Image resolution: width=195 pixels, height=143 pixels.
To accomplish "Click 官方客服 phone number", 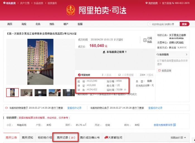I will pyautogui.click(x=182, y=3).
